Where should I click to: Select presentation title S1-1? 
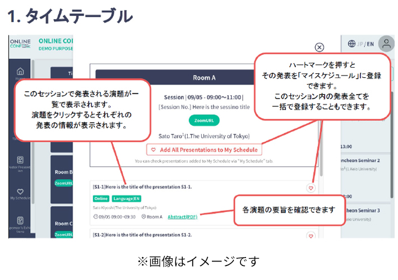tap(142, 187)
